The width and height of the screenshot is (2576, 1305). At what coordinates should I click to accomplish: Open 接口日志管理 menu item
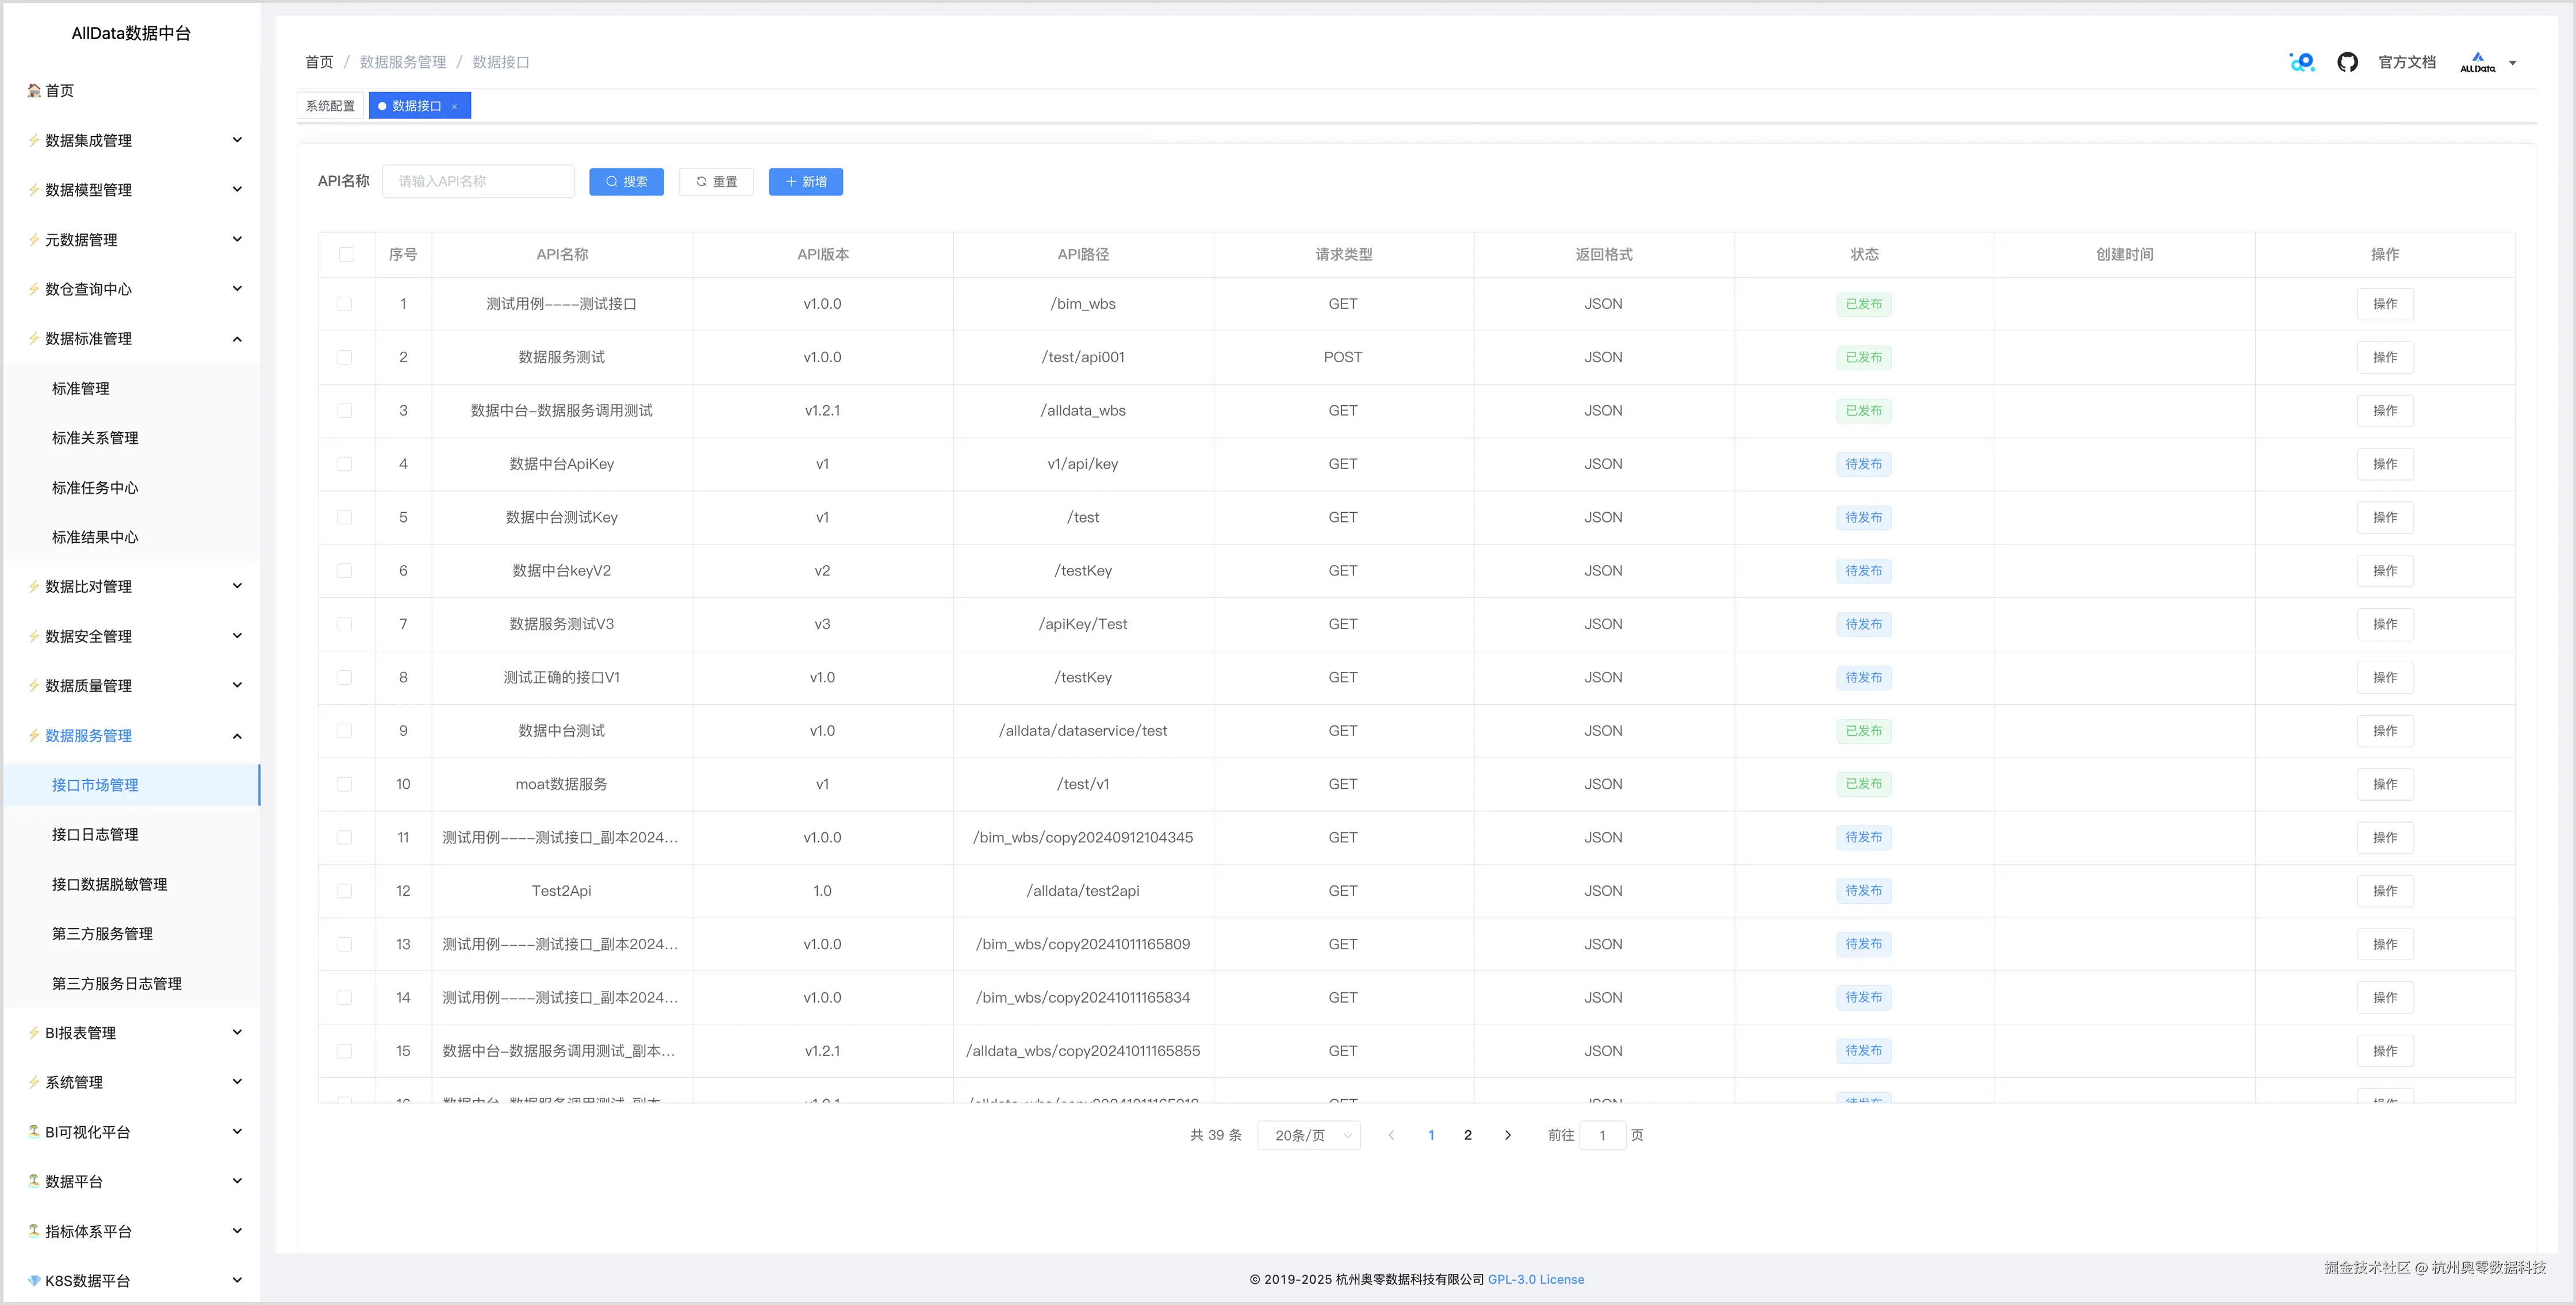(95, 834)
